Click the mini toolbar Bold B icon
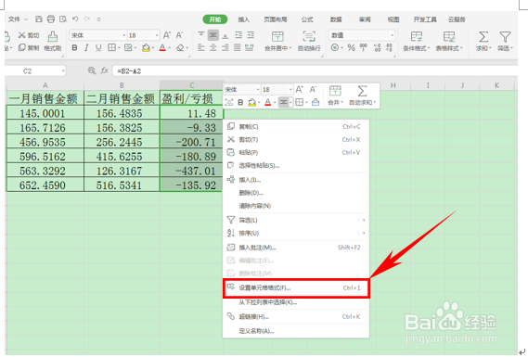Viewport: 528px width, 357px height. click(x=240, y=102)
